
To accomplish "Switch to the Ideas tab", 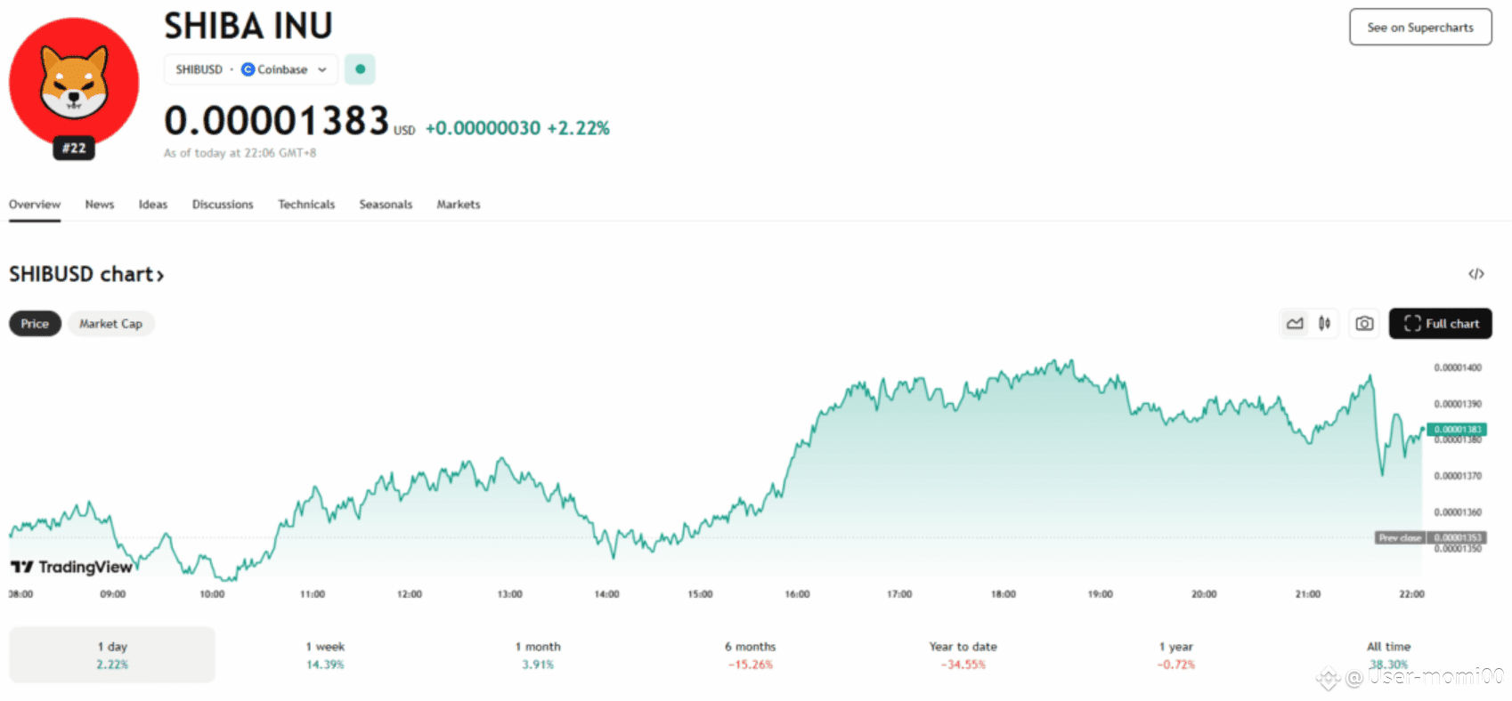I will [153, 205].
